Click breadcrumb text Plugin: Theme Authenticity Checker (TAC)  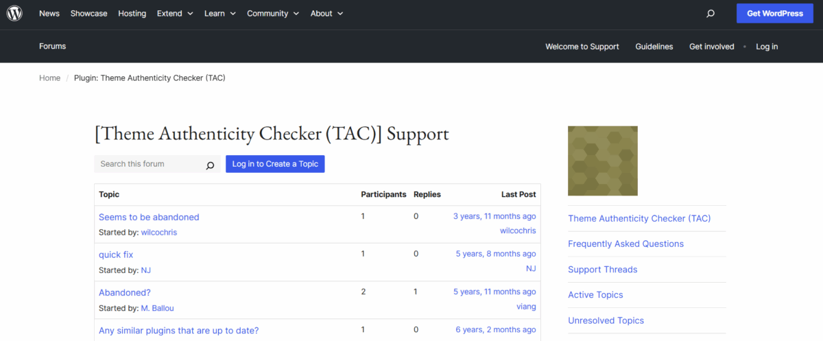[x=150, y=78]
